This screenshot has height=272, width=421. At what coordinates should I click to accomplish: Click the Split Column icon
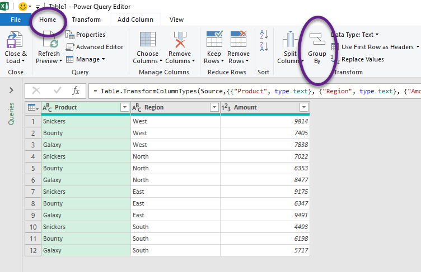(289, 40)
